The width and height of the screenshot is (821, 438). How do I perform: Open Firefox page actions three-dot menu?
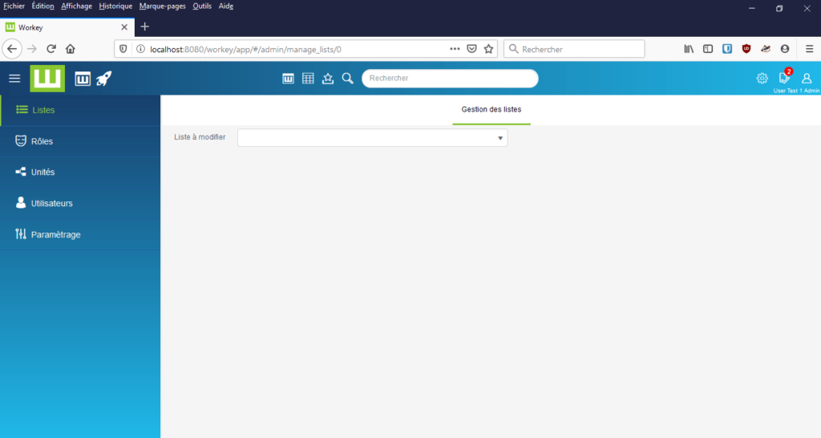455,49
